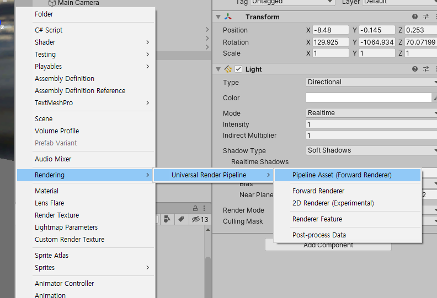Select Renderer Feature option
The image size is (437, 298).
348,219
